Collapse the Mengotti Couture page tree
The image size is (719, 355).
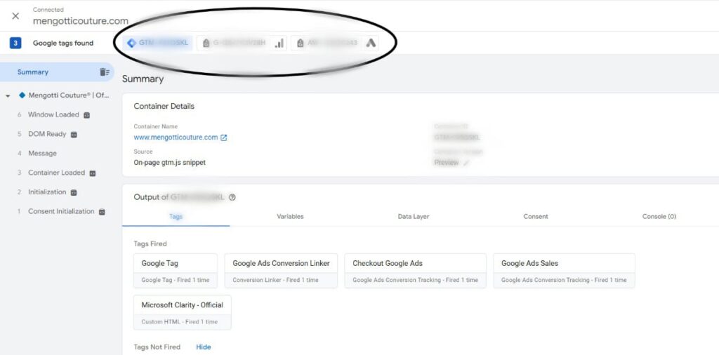point(8,96)
